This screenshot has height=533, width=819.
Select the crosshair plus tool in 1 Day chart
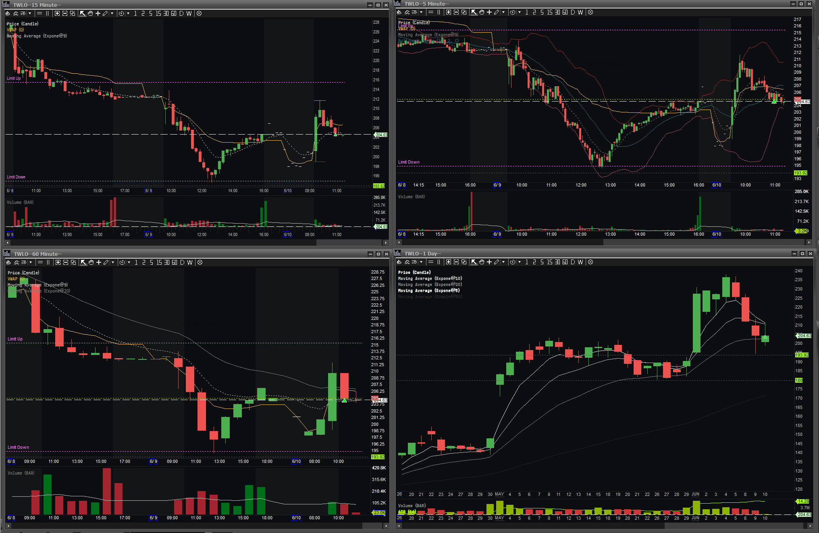[x=489, y=262]
